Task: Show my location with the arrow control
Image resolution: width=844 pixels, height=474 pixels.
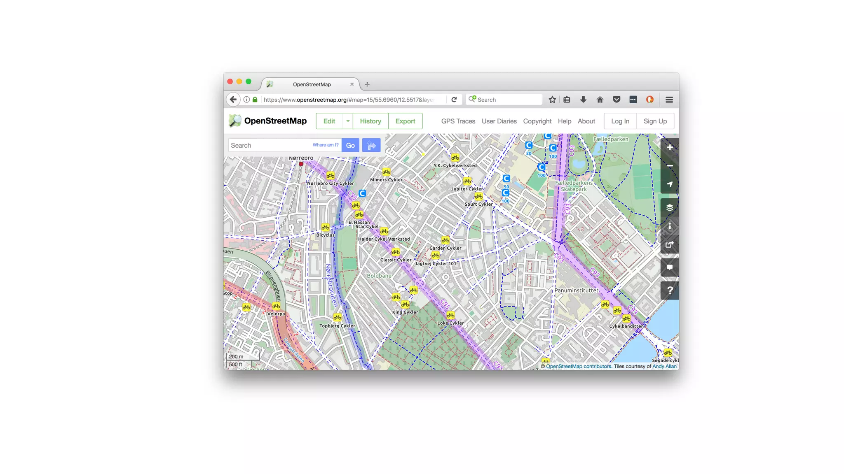Action: (670, 184)
